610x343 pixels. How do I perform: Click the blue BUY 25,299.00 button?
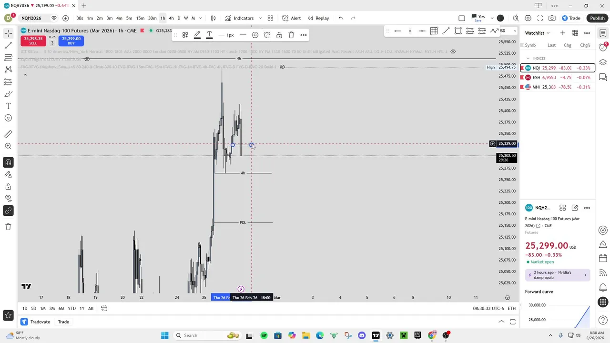coord(71,40)
